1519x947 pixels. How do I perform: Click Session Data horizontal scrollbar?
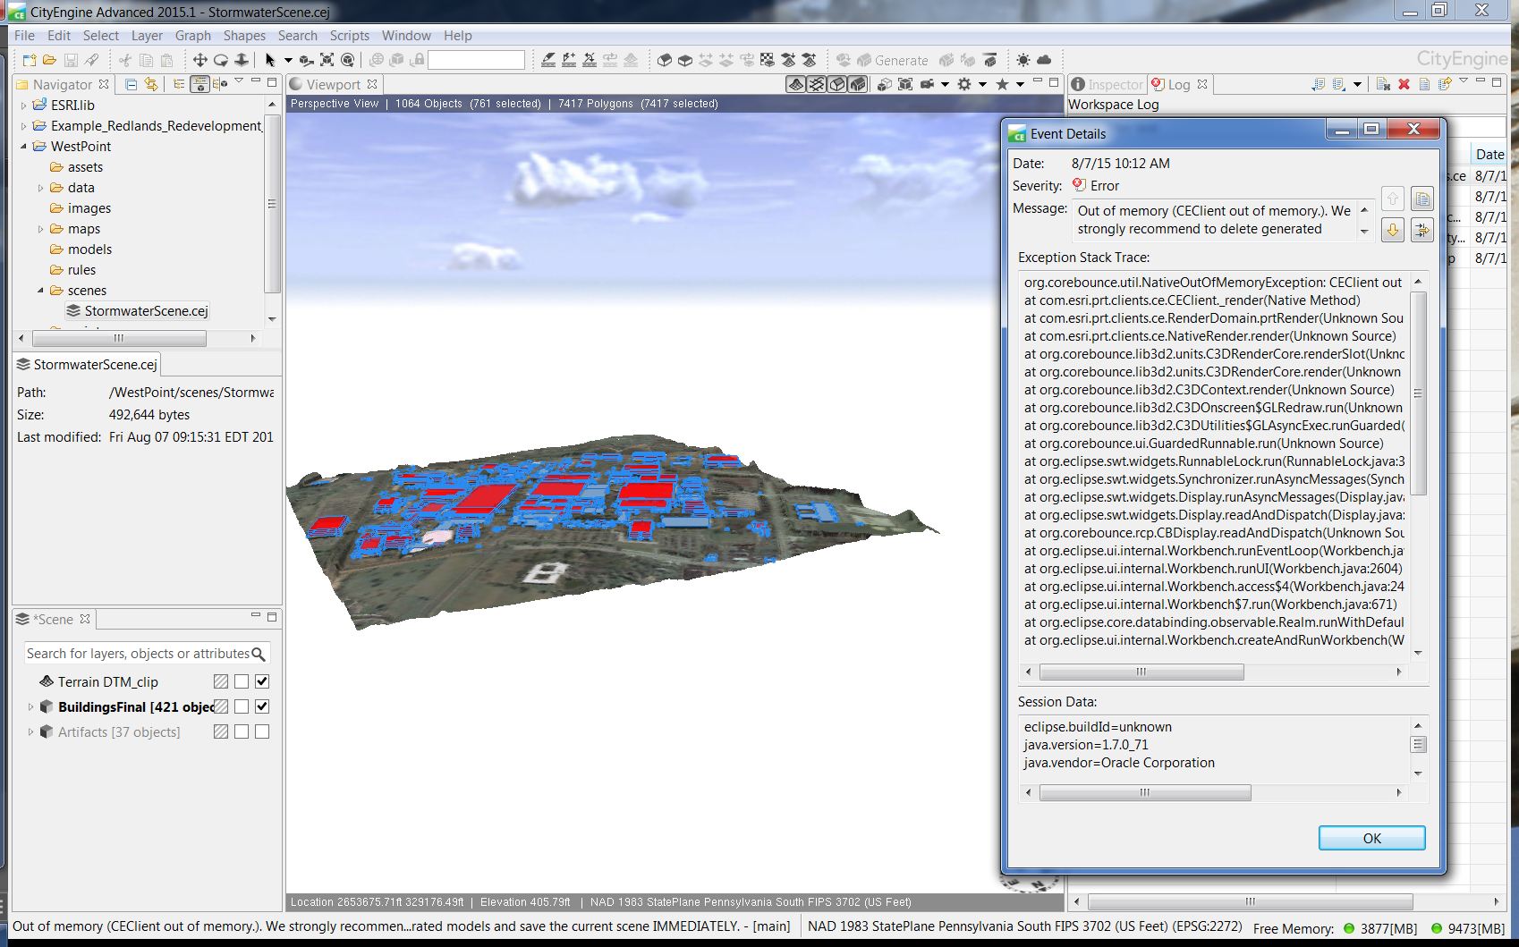click(1145, 792)
